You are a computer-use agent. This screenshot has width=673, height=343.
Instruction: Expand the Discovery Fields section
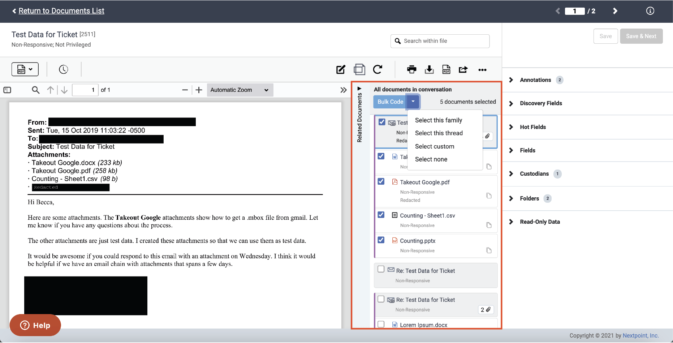541,103
